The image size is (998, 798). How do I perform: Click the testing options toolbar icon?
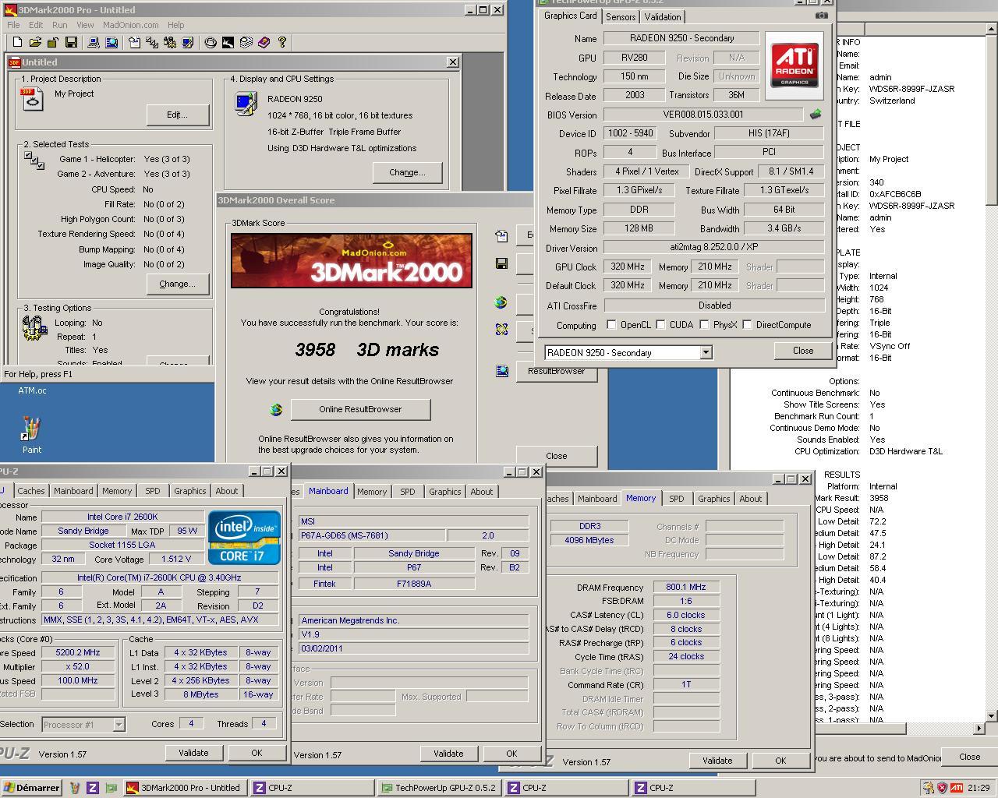click(170, 42)
